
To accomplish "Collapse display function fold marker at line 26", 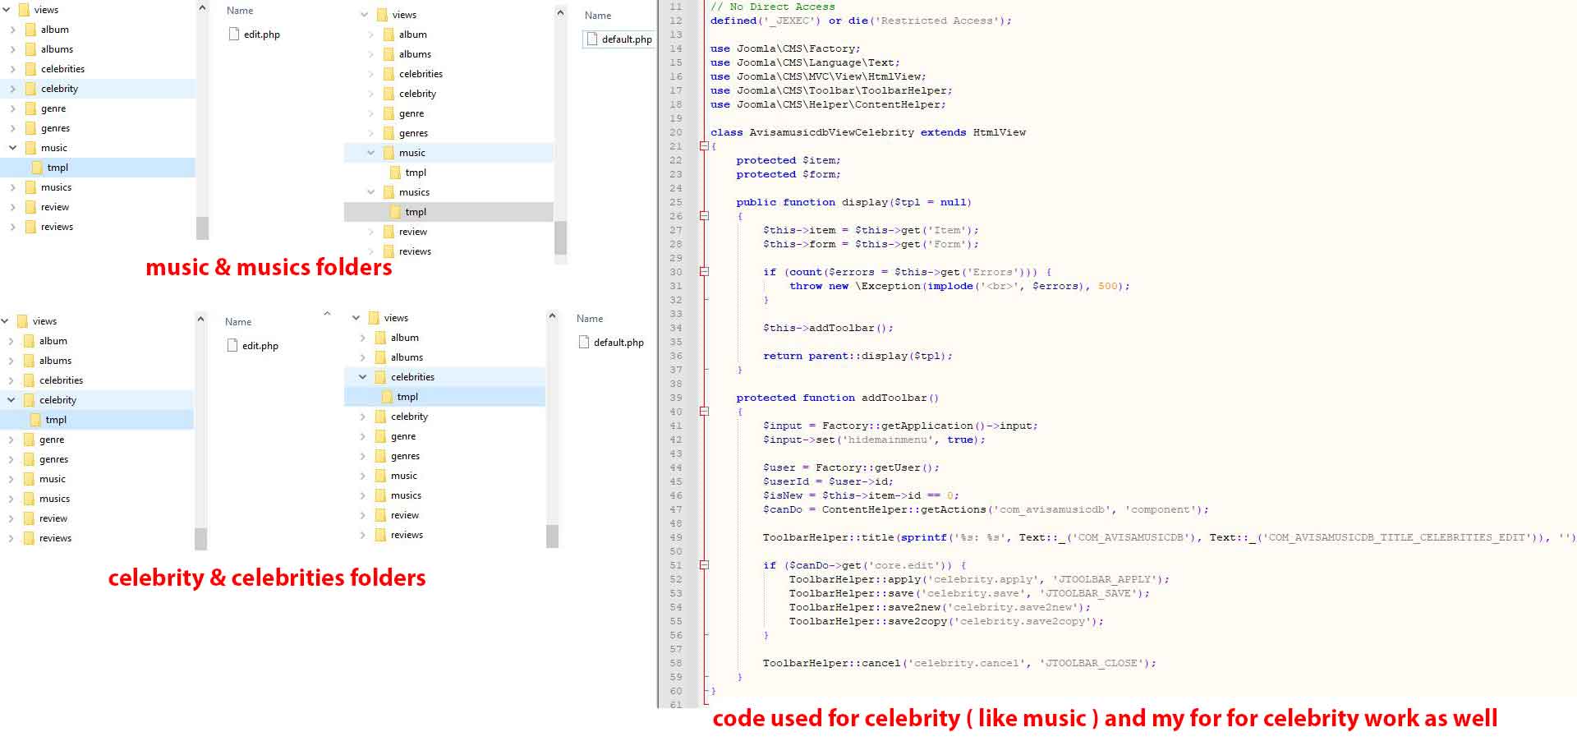I will 704,216.
